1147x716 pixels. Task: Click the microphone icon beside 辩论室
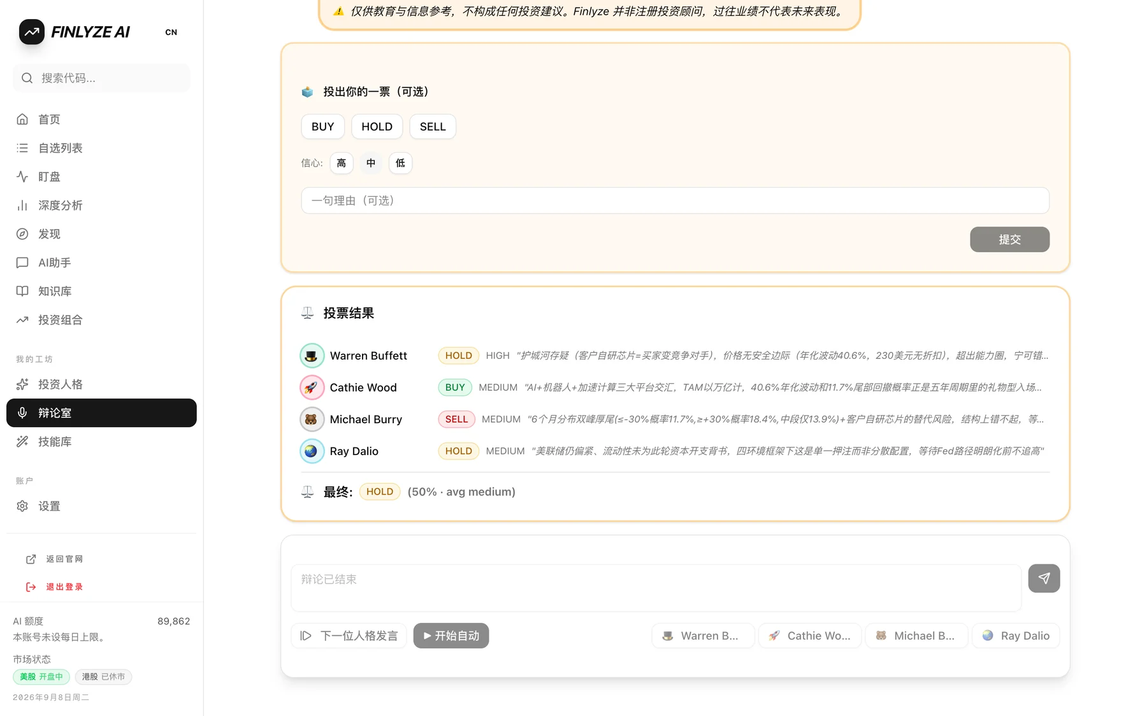click(22, 412)
